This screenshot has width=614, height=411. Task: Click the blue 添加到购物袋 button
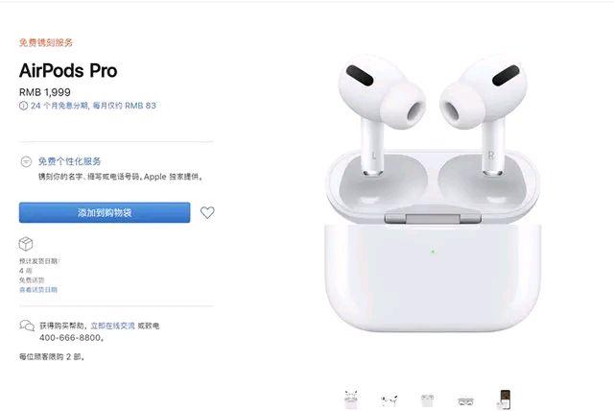point(105,213)
